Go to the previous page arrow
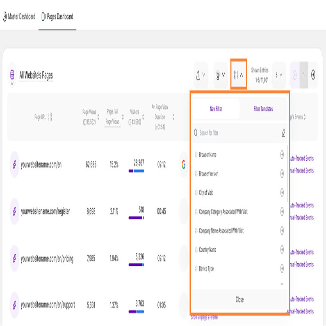Image resolution: width=326 pixels, height=326 pixels. tap(294, 75)
